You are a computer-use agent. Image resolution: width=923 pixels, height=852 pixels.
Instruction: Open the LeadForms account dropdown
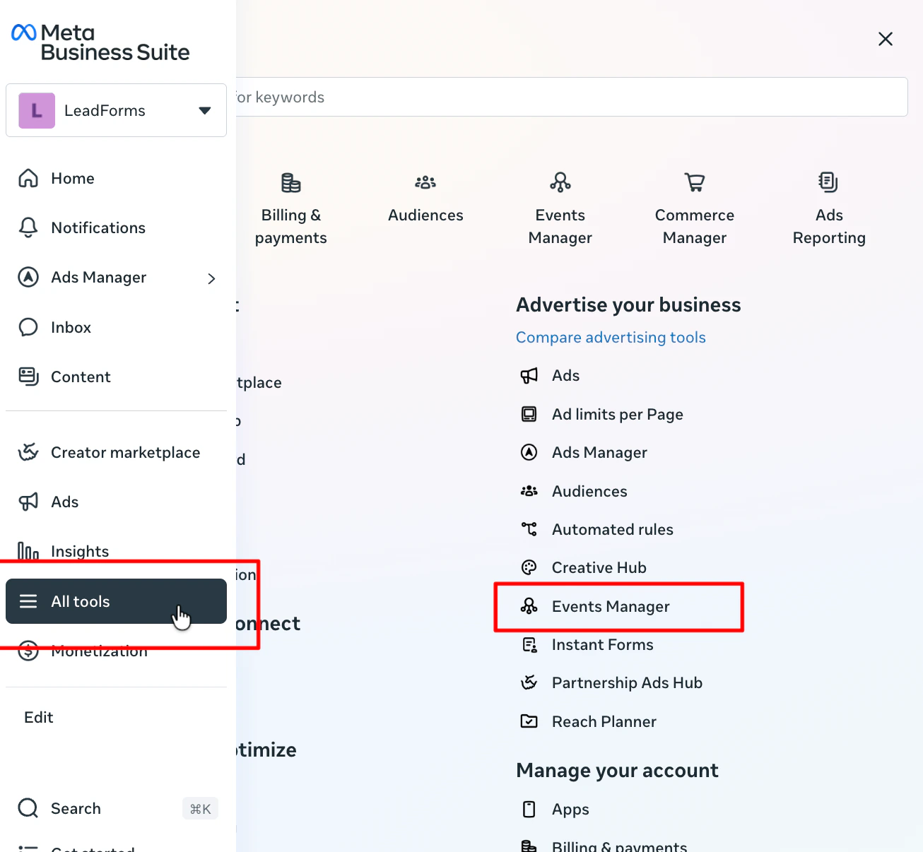click(x=116, y=110)
